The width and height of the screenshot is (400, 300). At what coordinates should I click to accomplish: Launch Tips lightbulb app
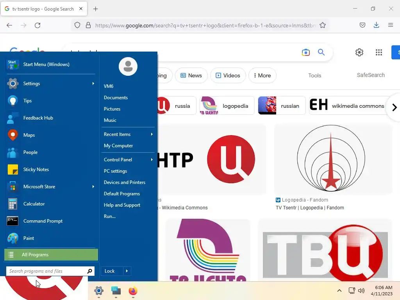tap(13, 101)
